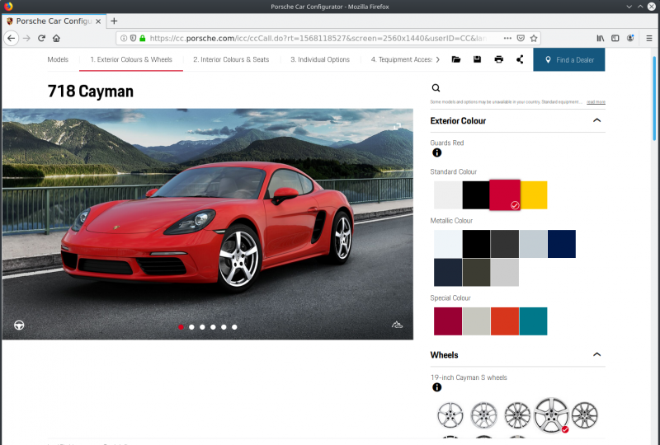Open new browser tab with plus
Viewport: 660px width, 445px height.
click(x=114, y=21)
